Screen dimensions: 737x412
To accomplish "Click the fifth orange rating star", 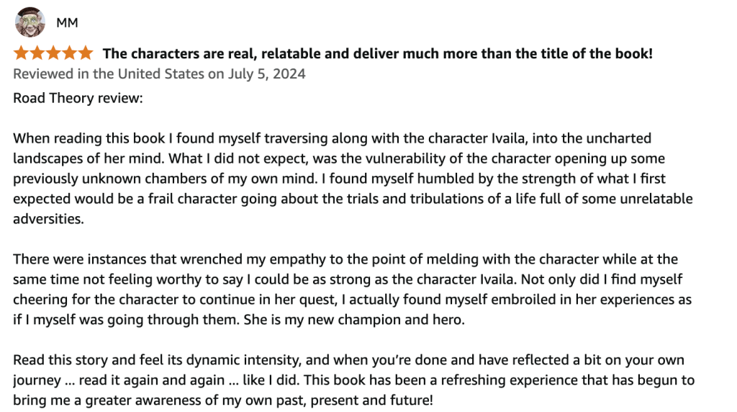I will click(x=85, y=53).
